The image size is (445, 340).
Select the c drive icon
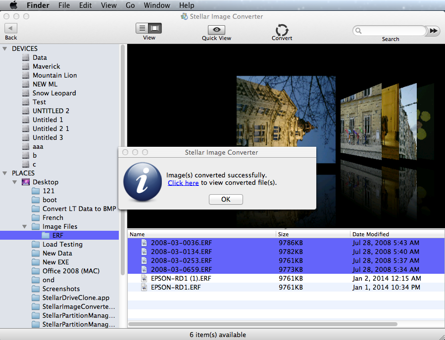[x=26, y=165]
